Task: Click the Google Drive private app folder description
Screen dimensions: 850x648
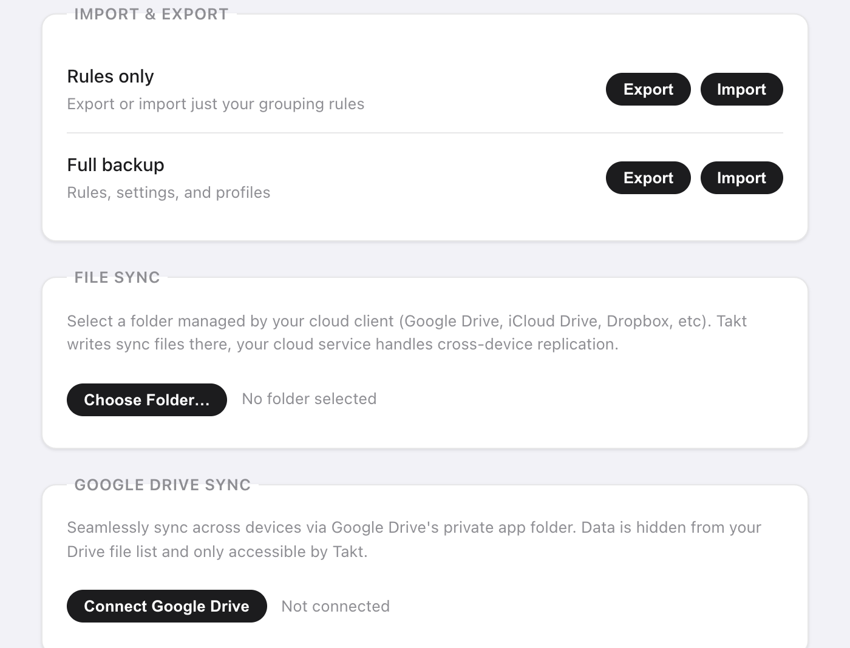Action: (x=414, y=539)
